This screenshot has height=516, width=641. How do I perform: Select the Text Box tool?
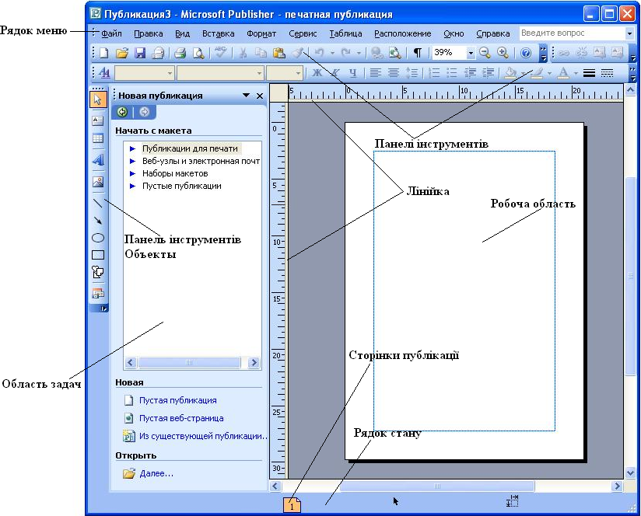98,120
